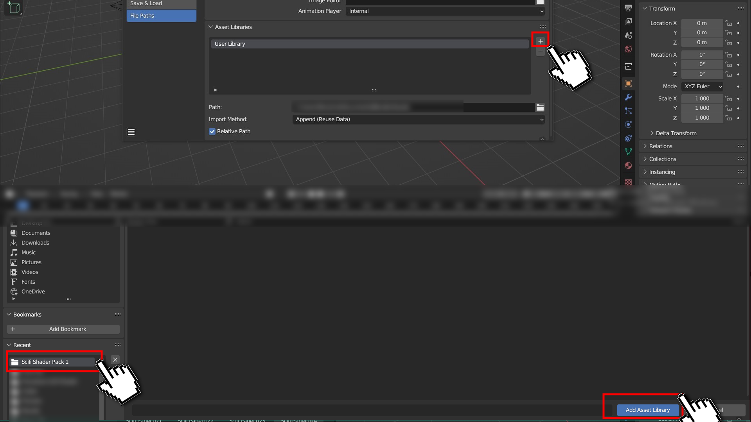Open the green Object Data properties tab
The image size is (751, 422).
(x=628, y=152)
